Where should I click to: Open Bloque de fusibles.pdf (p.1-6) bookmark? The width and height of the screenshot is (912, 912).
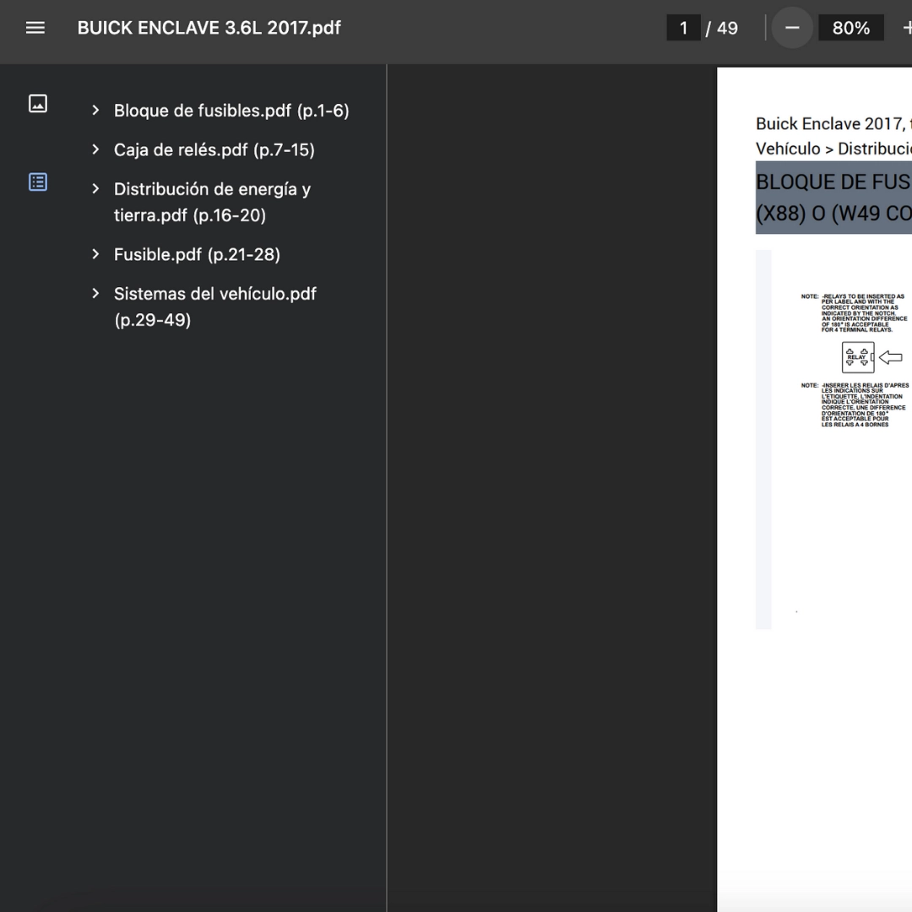tap(231, 111)
